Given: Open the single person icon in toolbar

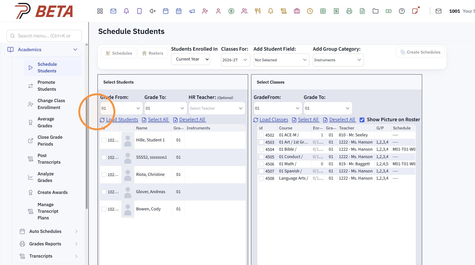Looking at the screenshot, I should point(218,11).
